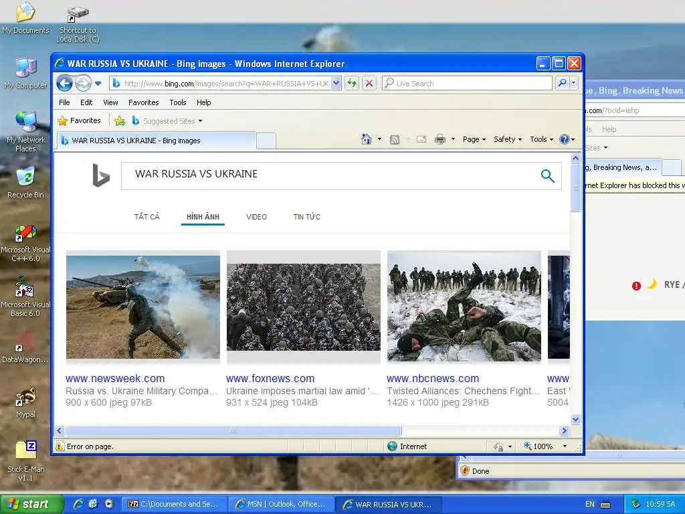Expand the address bar URL history dropdown
Image resolution: width=685 pixels, height=514 pixels.
point(336,83)
